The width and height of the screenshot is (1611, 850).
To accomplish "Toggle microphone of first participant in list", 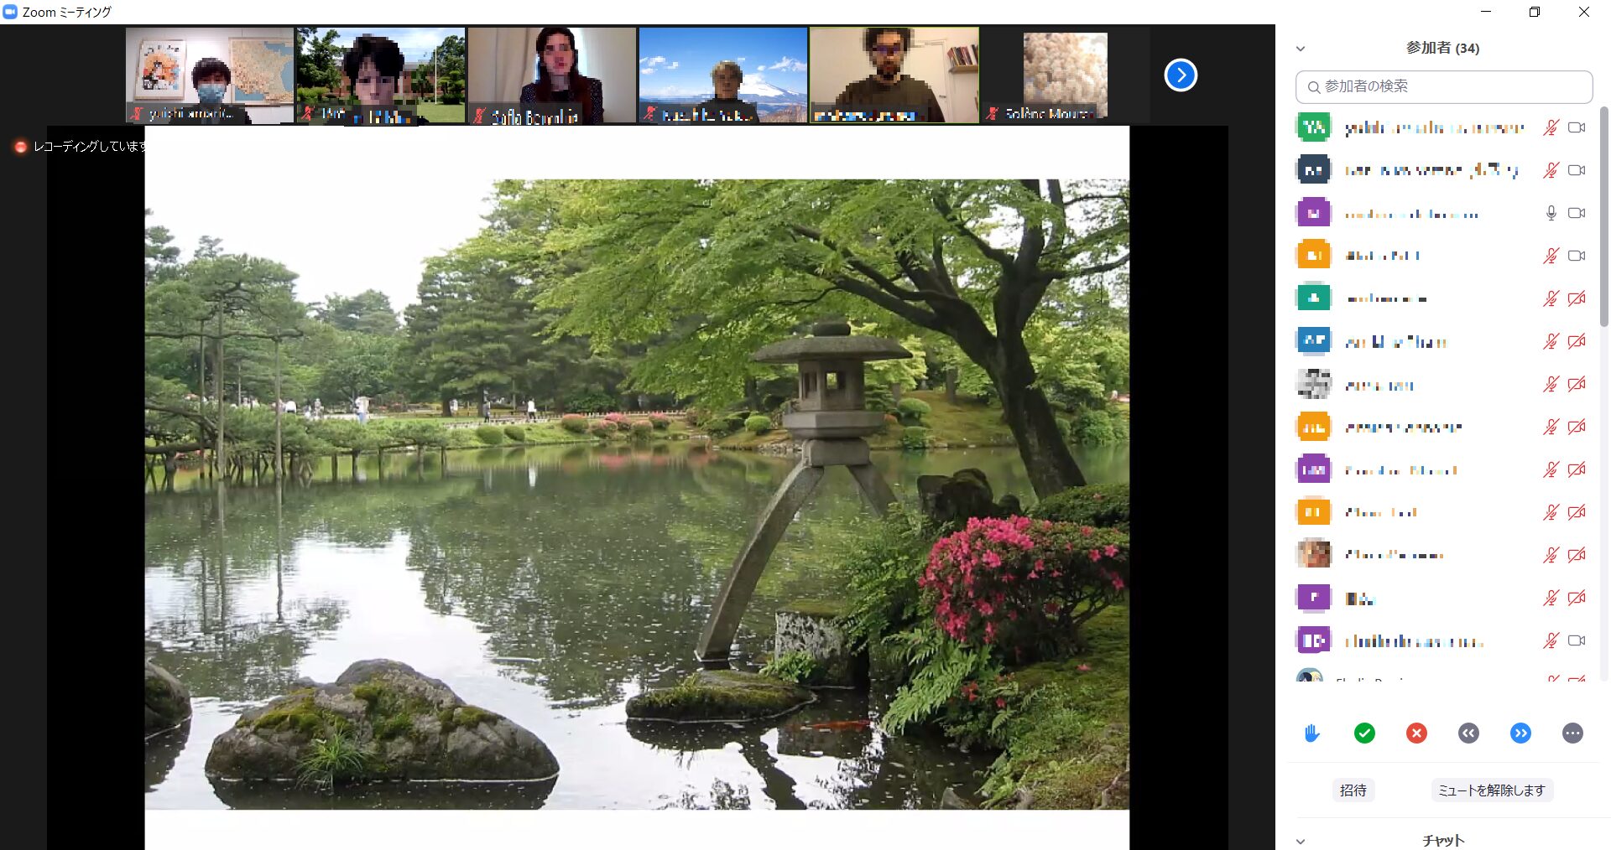I will tap(1551, 127).
